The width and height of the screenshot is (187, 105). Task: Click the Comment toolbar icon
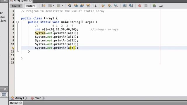pos(161,6)
